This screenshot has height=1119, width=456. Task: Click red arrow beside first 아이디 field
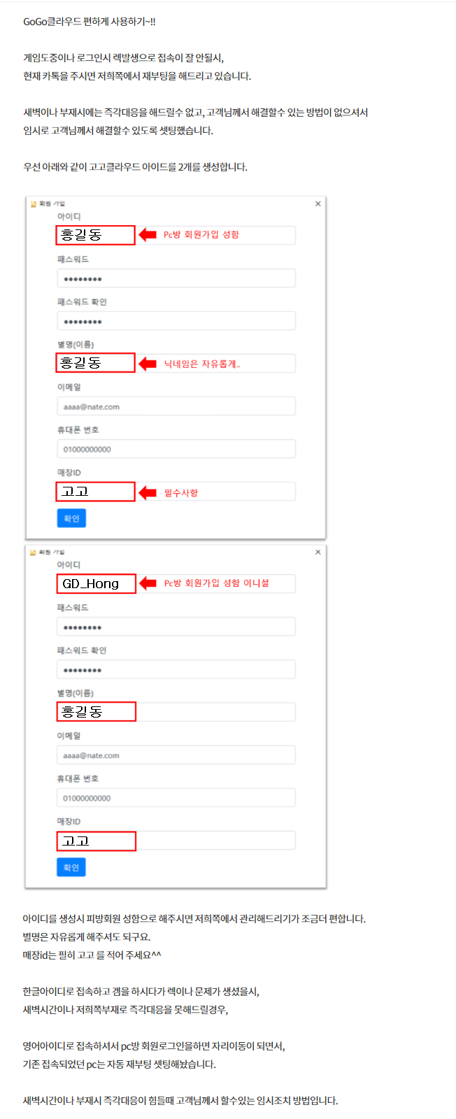[148, 235]
